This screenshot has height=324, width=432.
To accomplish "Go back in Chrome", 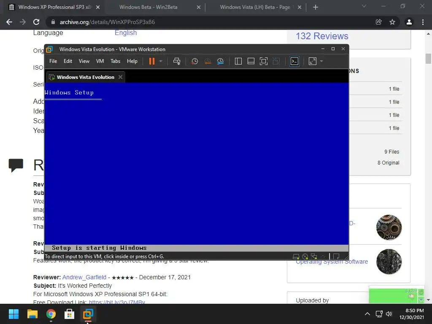I will (x=9, y=22).
